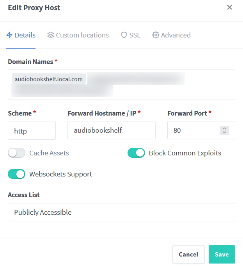Turn off Websockets Support toggle
Image resolution: width=243 pixels, height=269 pixels.
point(17,174)
